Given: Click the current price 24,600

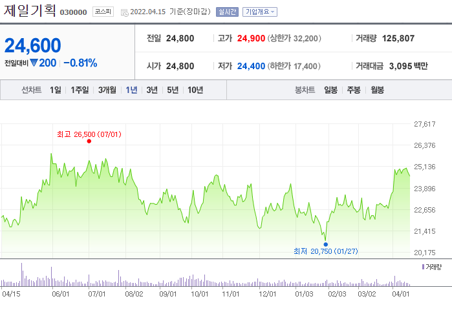Looking at the screenshot, I should [x=32, y=45].
